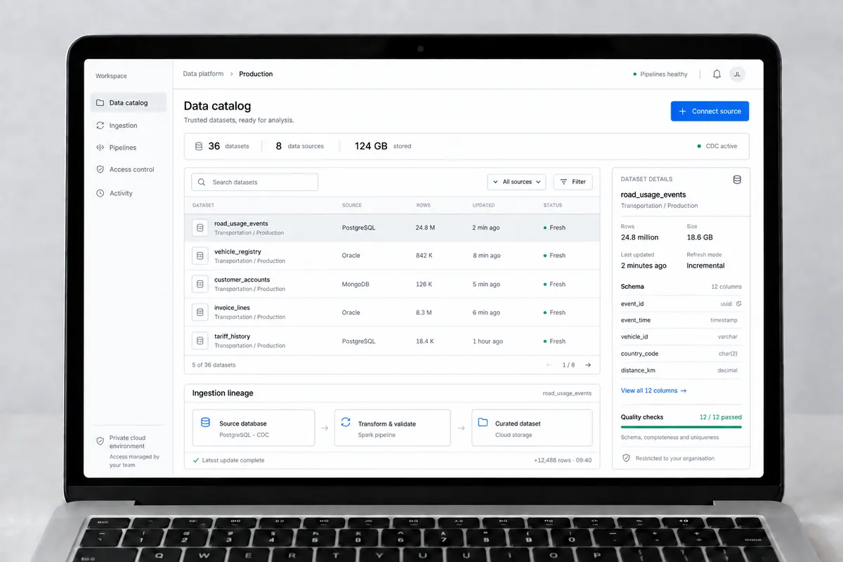Click the vehicle_id schema row
Screen dimensions: 843x562
(x=681, y=337)
